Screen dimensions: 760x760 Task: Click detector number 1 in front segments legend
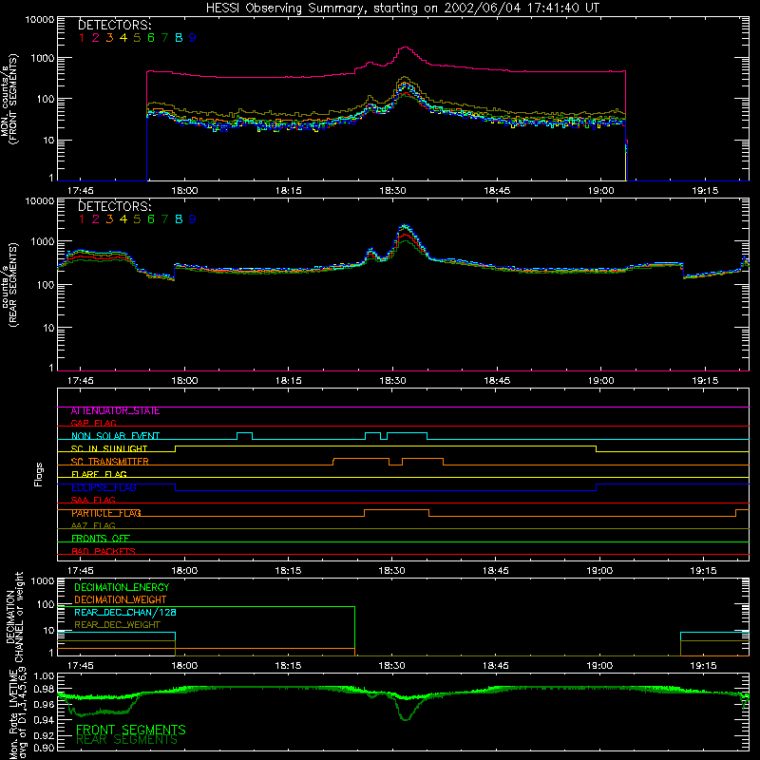pyautogui.click(x=82, y=38)
